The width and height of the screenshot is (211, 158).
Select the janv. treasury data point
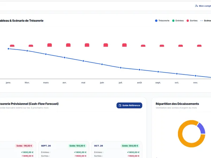8,49
